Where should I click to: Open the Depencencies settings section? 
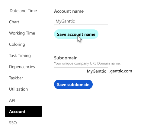22,67
